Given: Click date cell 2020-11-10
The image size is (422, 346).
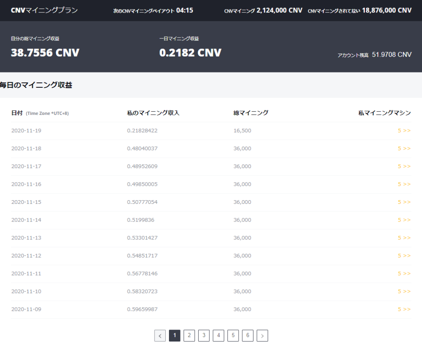Looking at the screenshot, I should coord(26,291).
